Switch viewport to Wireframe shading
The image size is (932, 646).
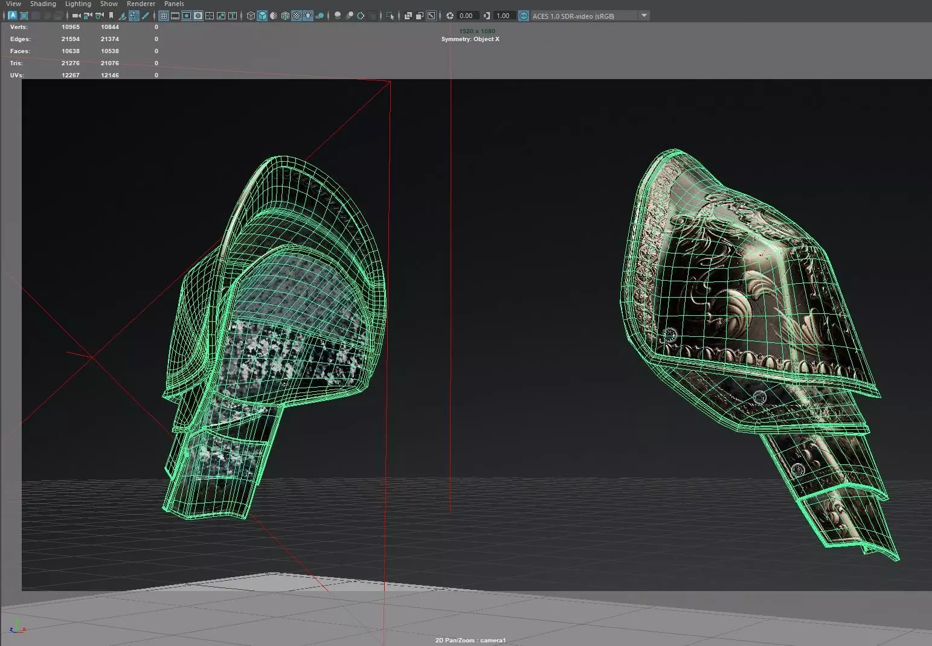point(251,16)
